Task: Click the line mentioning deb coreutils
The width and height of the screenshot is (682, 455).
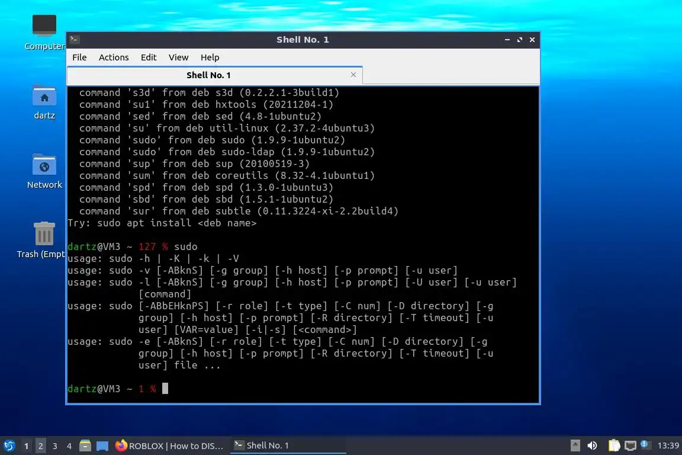Action: (x=227, y=175)
